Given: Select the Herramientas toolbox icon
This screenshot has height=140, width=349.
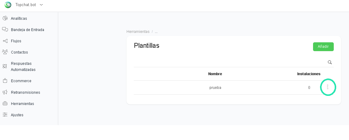Looking at the screenshot, I should click(5, 103).
